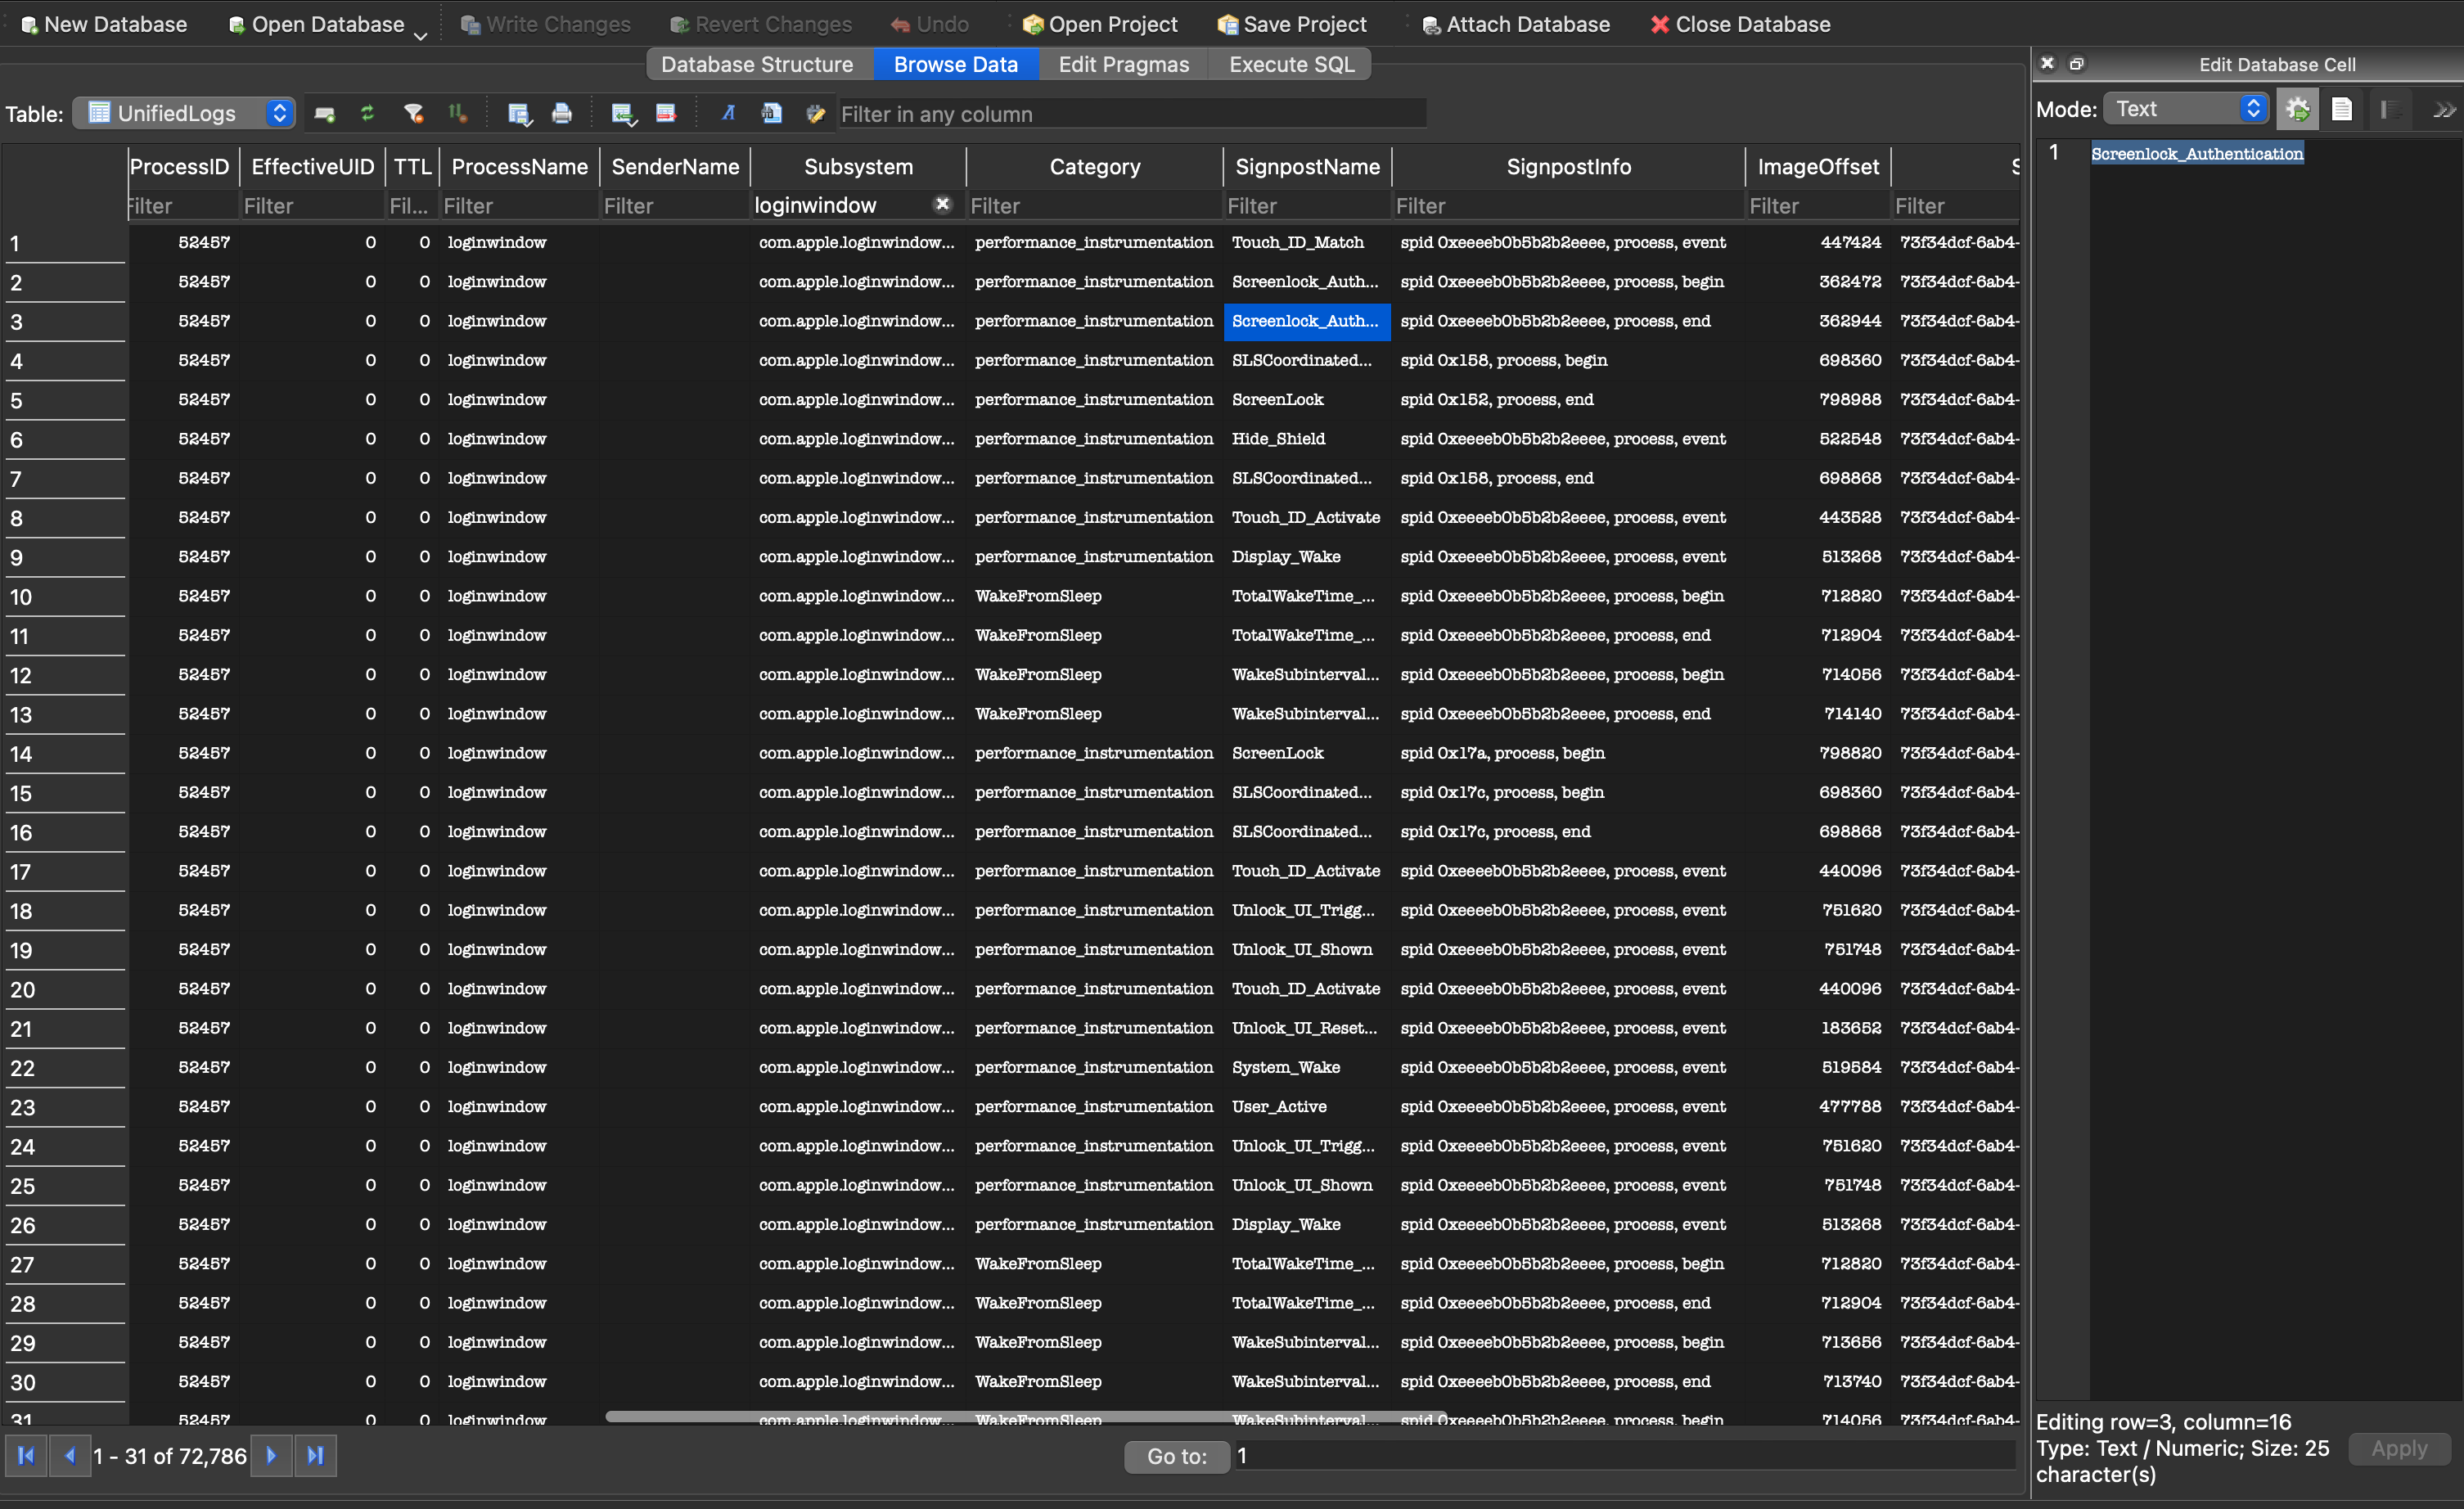
Task: Click the document page icon in cell editor toolbar
Action: (x=2342, y=109)
